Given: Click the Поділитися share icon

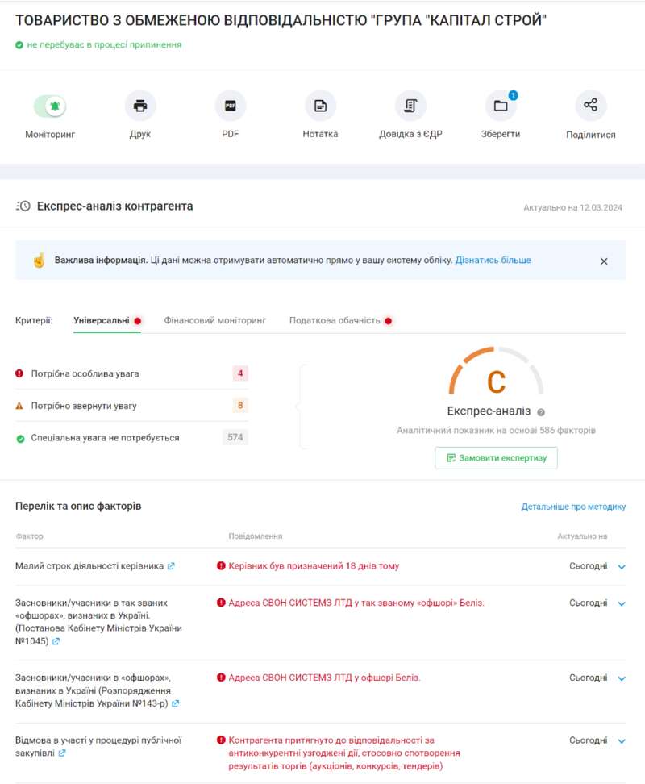Looking at the screenshot, I should pos(590,106).
